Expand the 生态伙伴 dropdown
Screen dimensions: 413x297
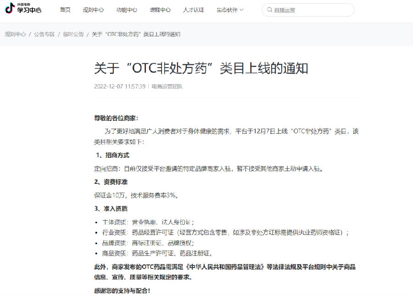[230, 10]
